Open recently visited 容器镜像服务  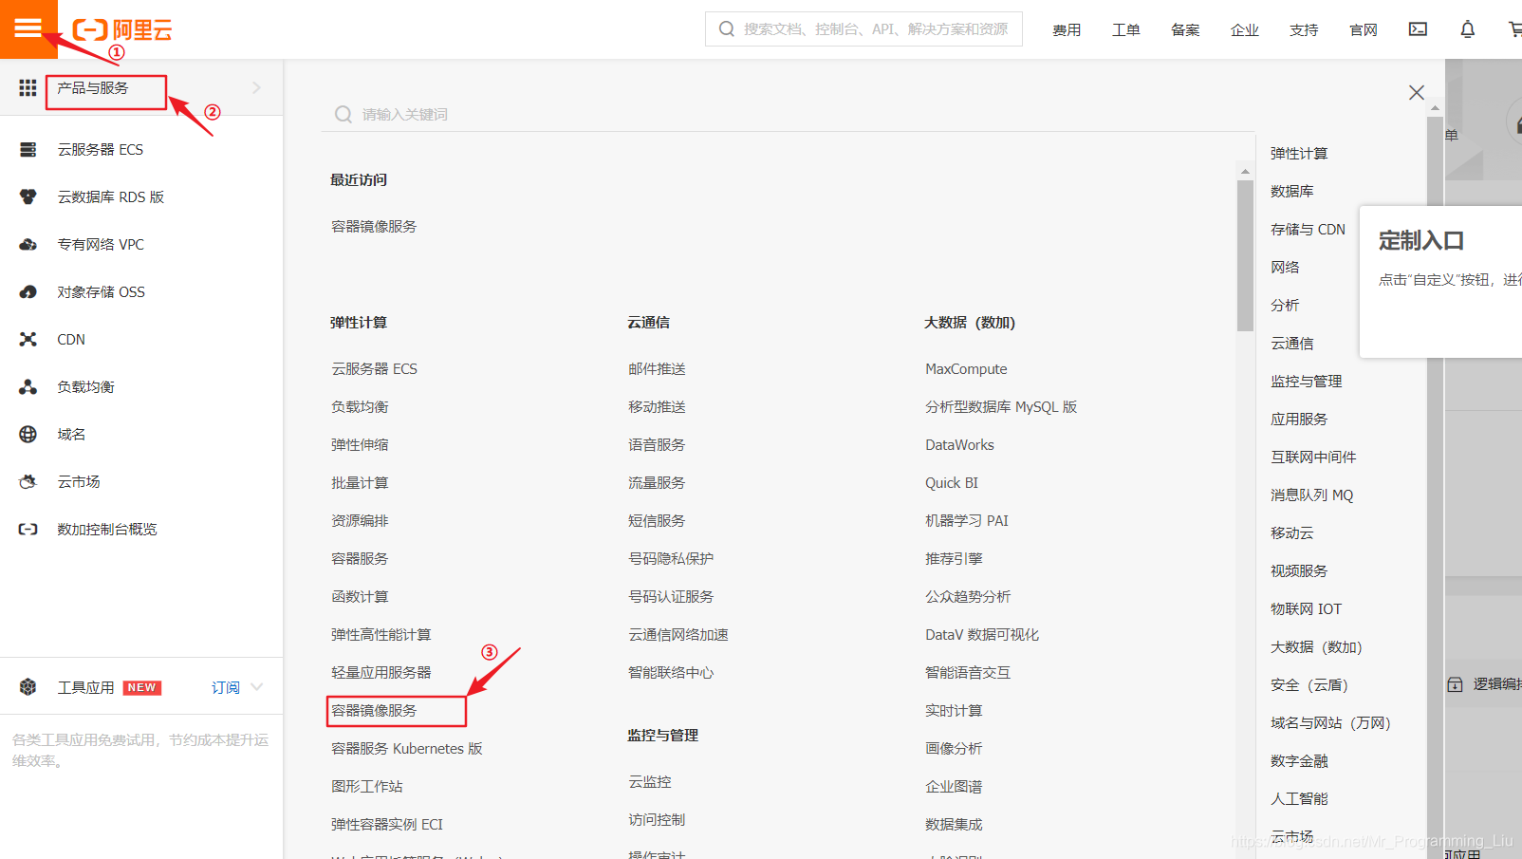[x=374, y=227]
